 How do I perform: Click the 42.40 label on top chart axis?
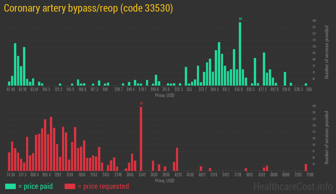pyautogui.click(x=11, y=89)
